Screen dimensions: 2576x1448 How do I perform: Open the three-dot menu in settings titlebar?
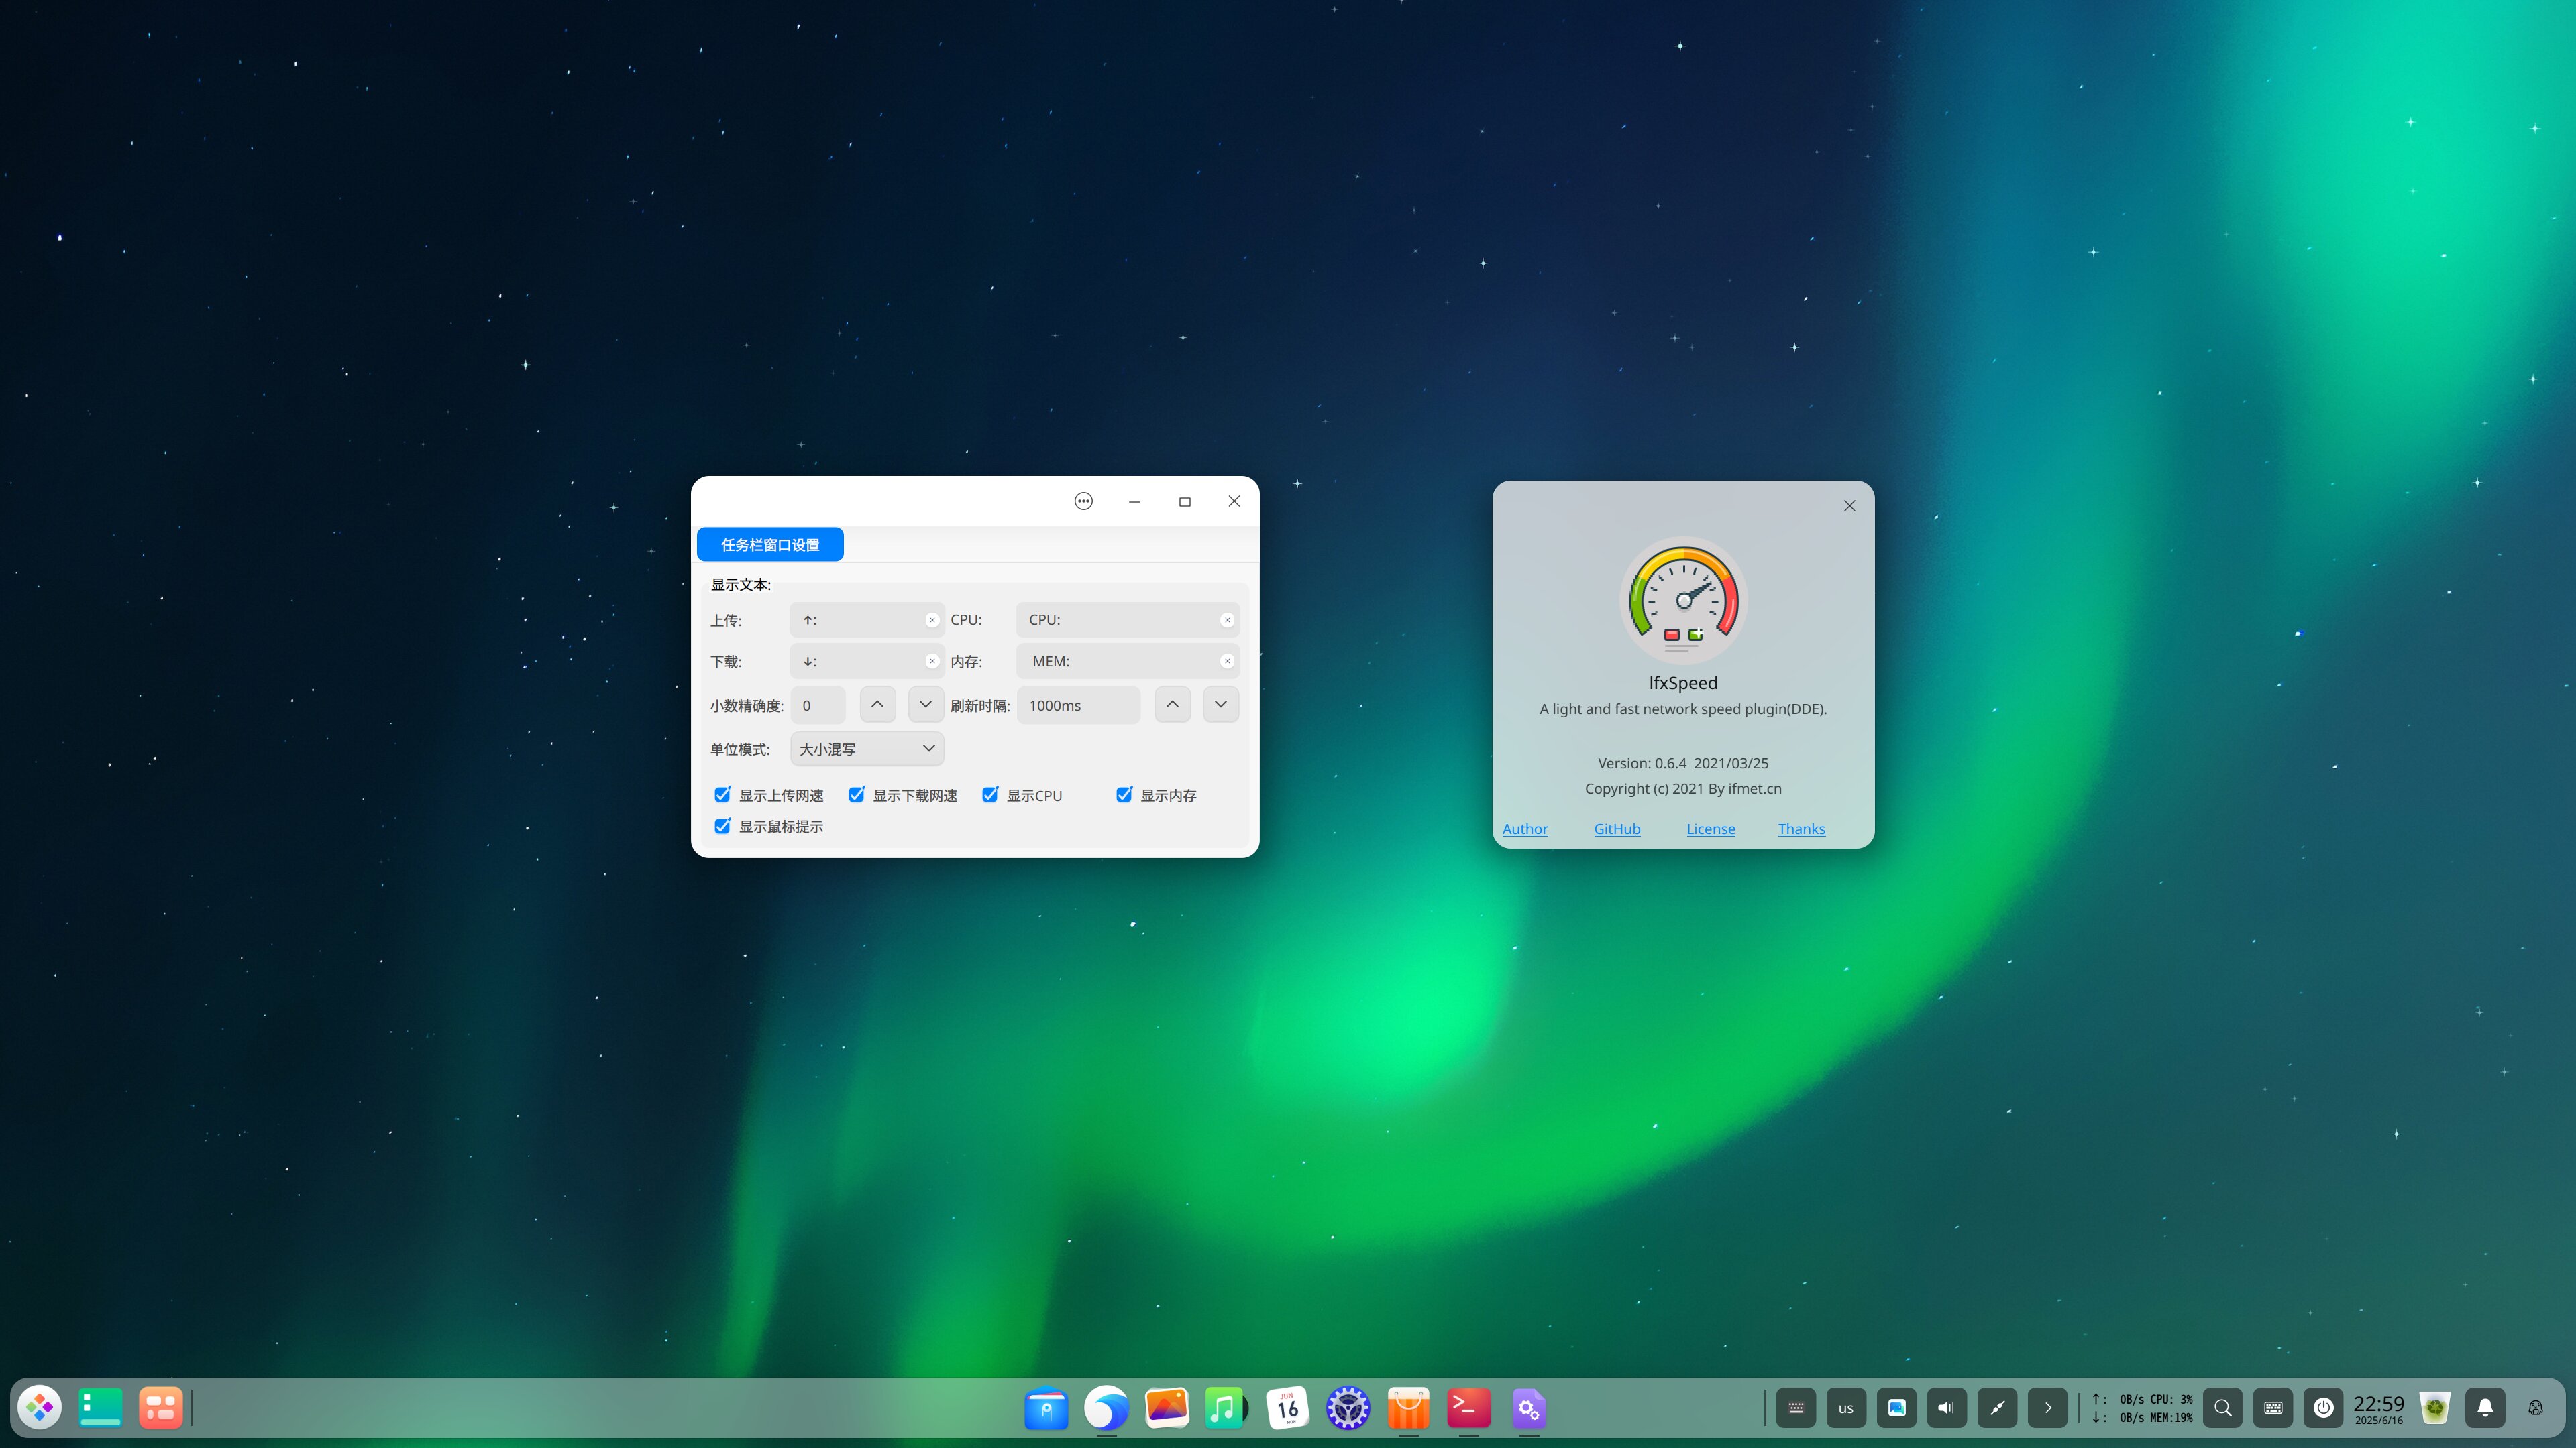coord(1083,501)
